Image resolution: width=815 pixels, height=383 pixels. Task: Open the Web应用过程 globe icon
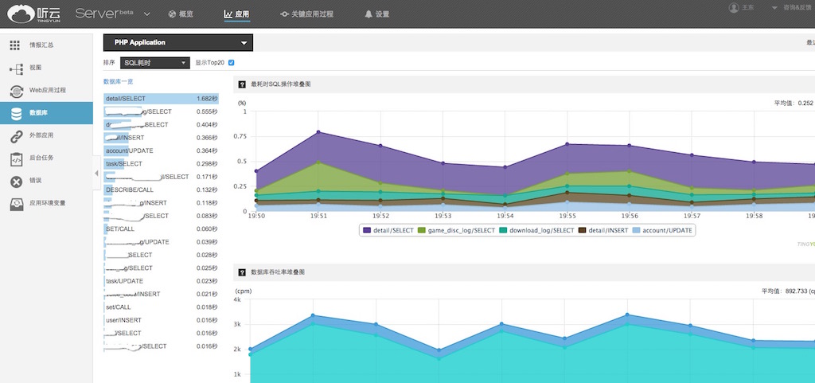(x=16, y=91)
